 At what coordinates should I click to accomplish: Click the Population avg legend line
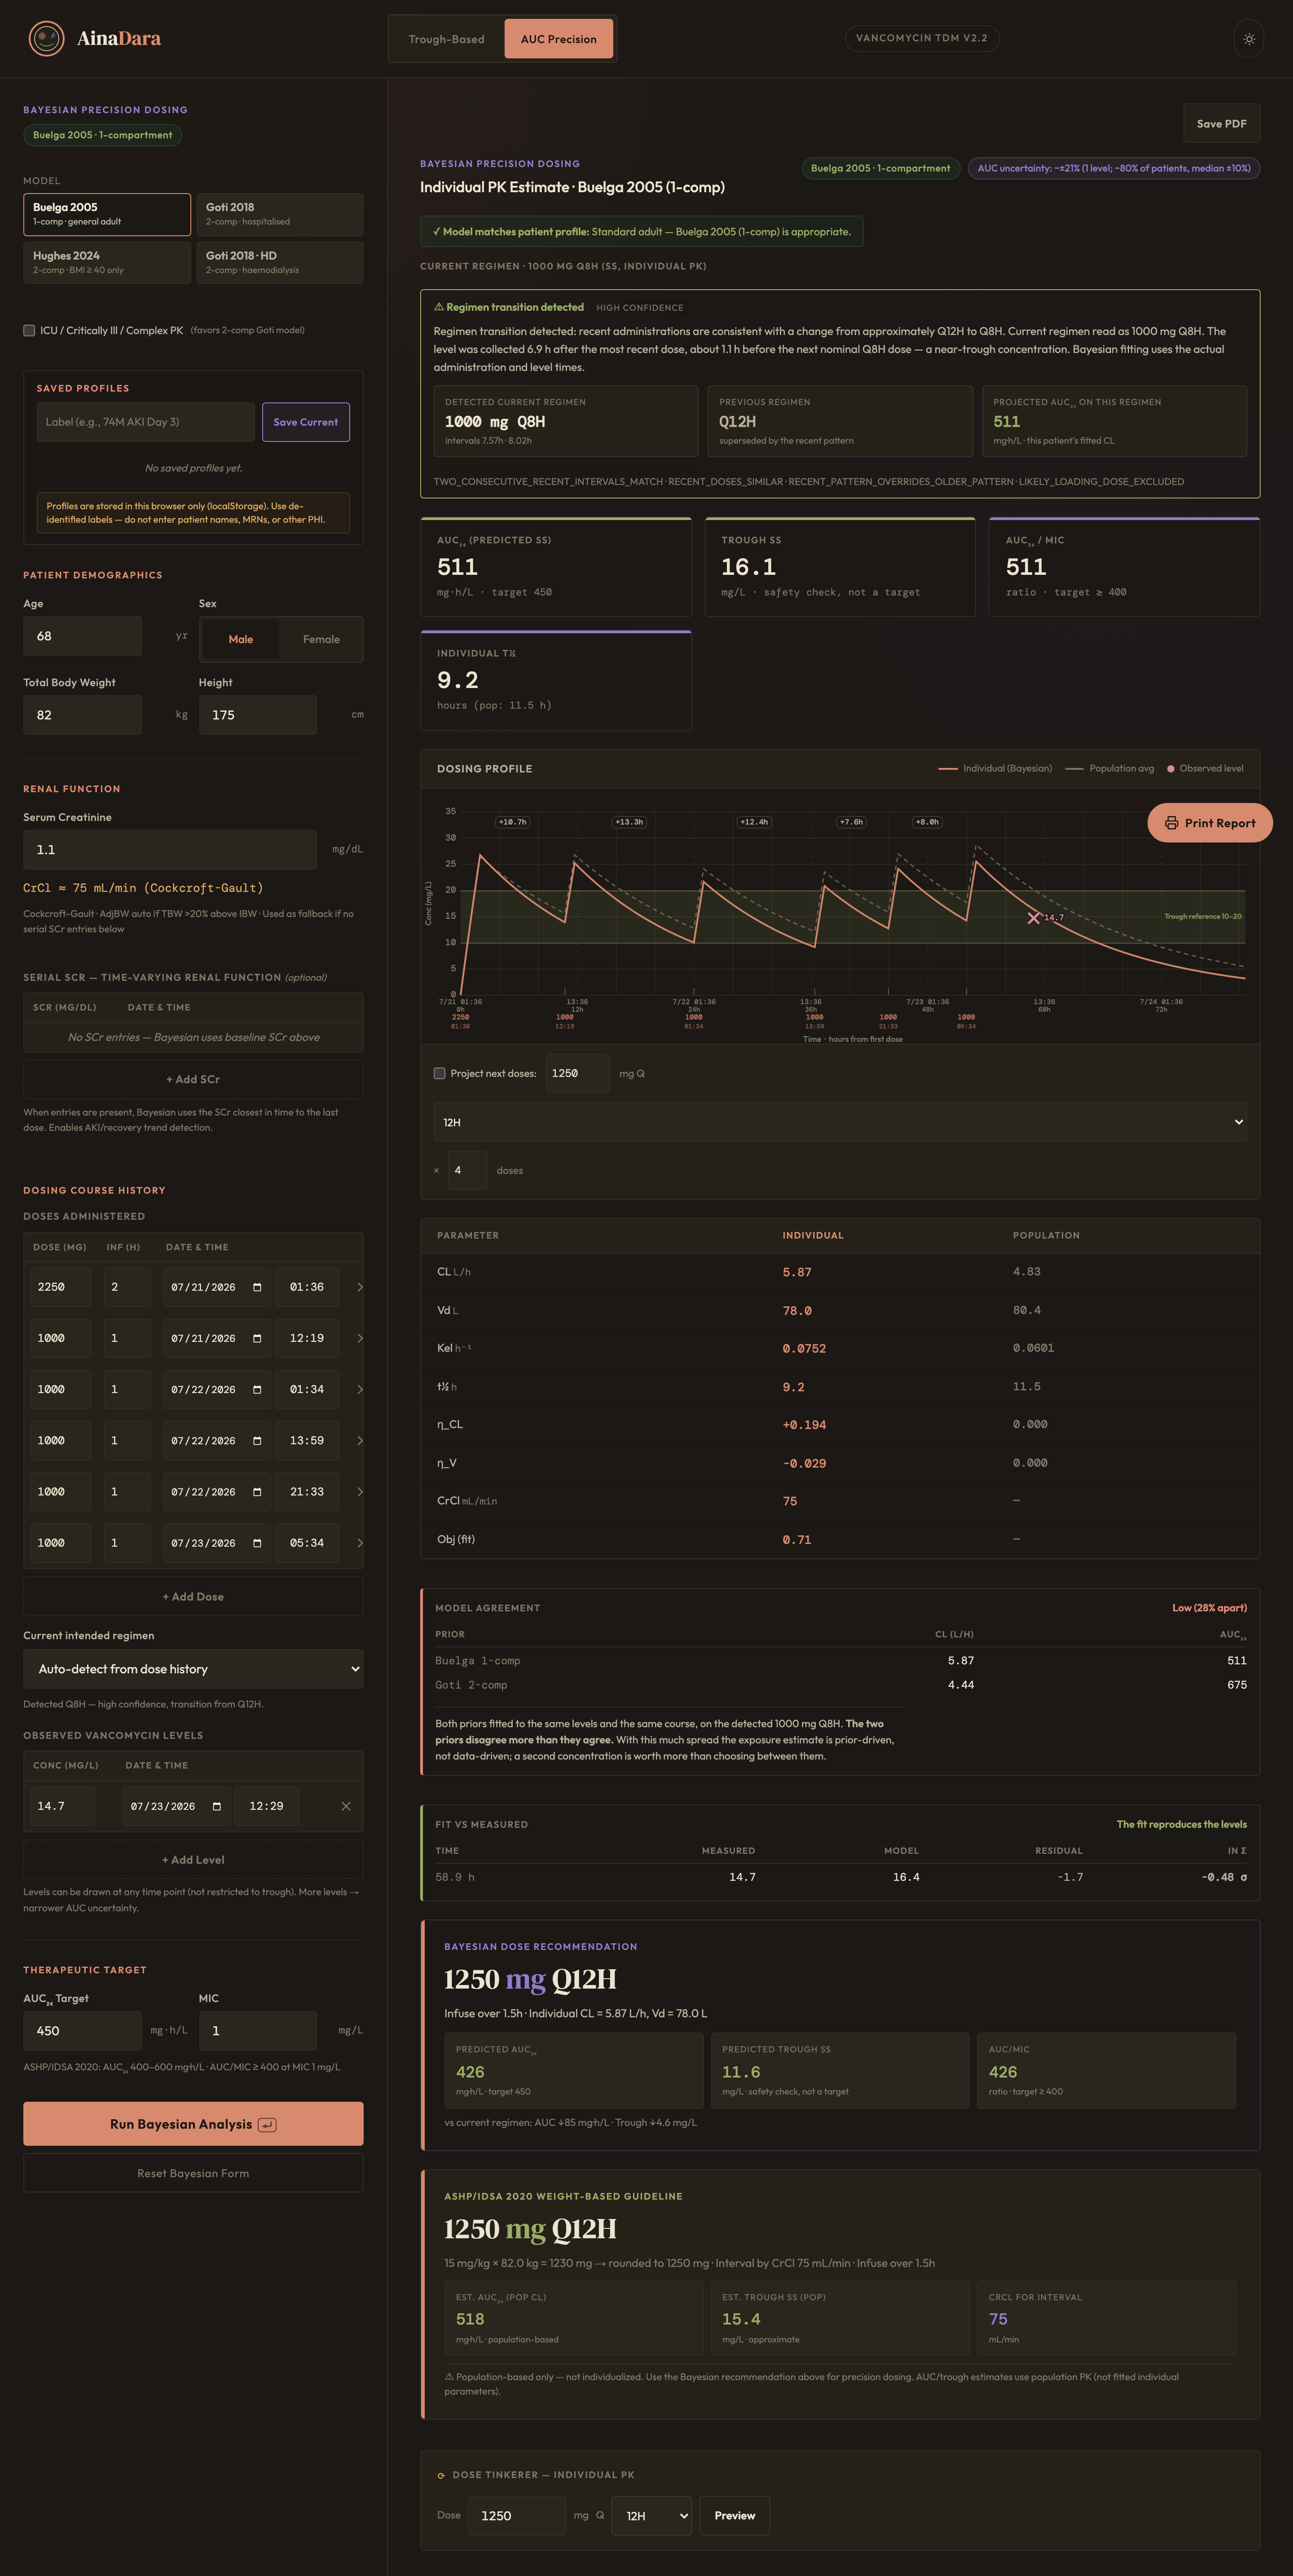[1074, 768]
